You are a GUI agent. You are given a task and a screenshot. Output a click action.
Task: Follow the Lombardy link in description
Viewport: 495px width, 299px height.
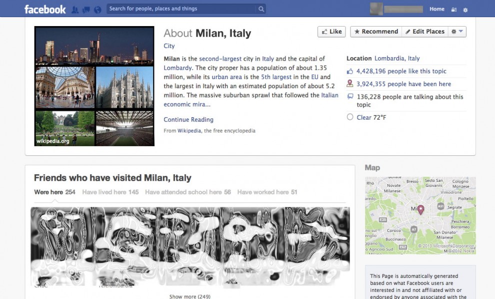(x=177, y=68)
